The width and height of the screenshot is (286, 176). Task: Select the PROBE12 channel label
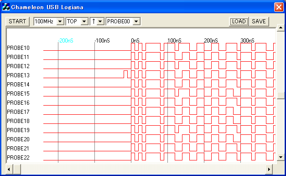pyautogui.click(x=18, y=66)
